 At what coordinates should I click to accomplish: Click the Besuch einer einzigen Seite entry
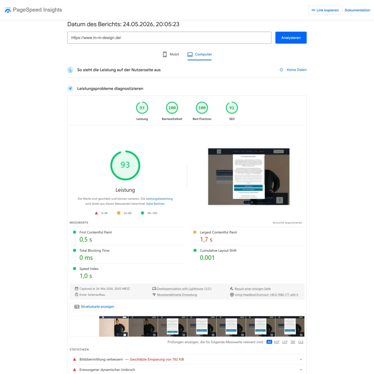253,289
